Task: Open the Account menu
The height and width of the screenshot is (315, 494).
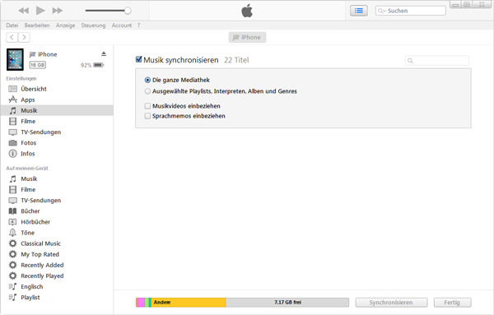Action: coord(122,25)
